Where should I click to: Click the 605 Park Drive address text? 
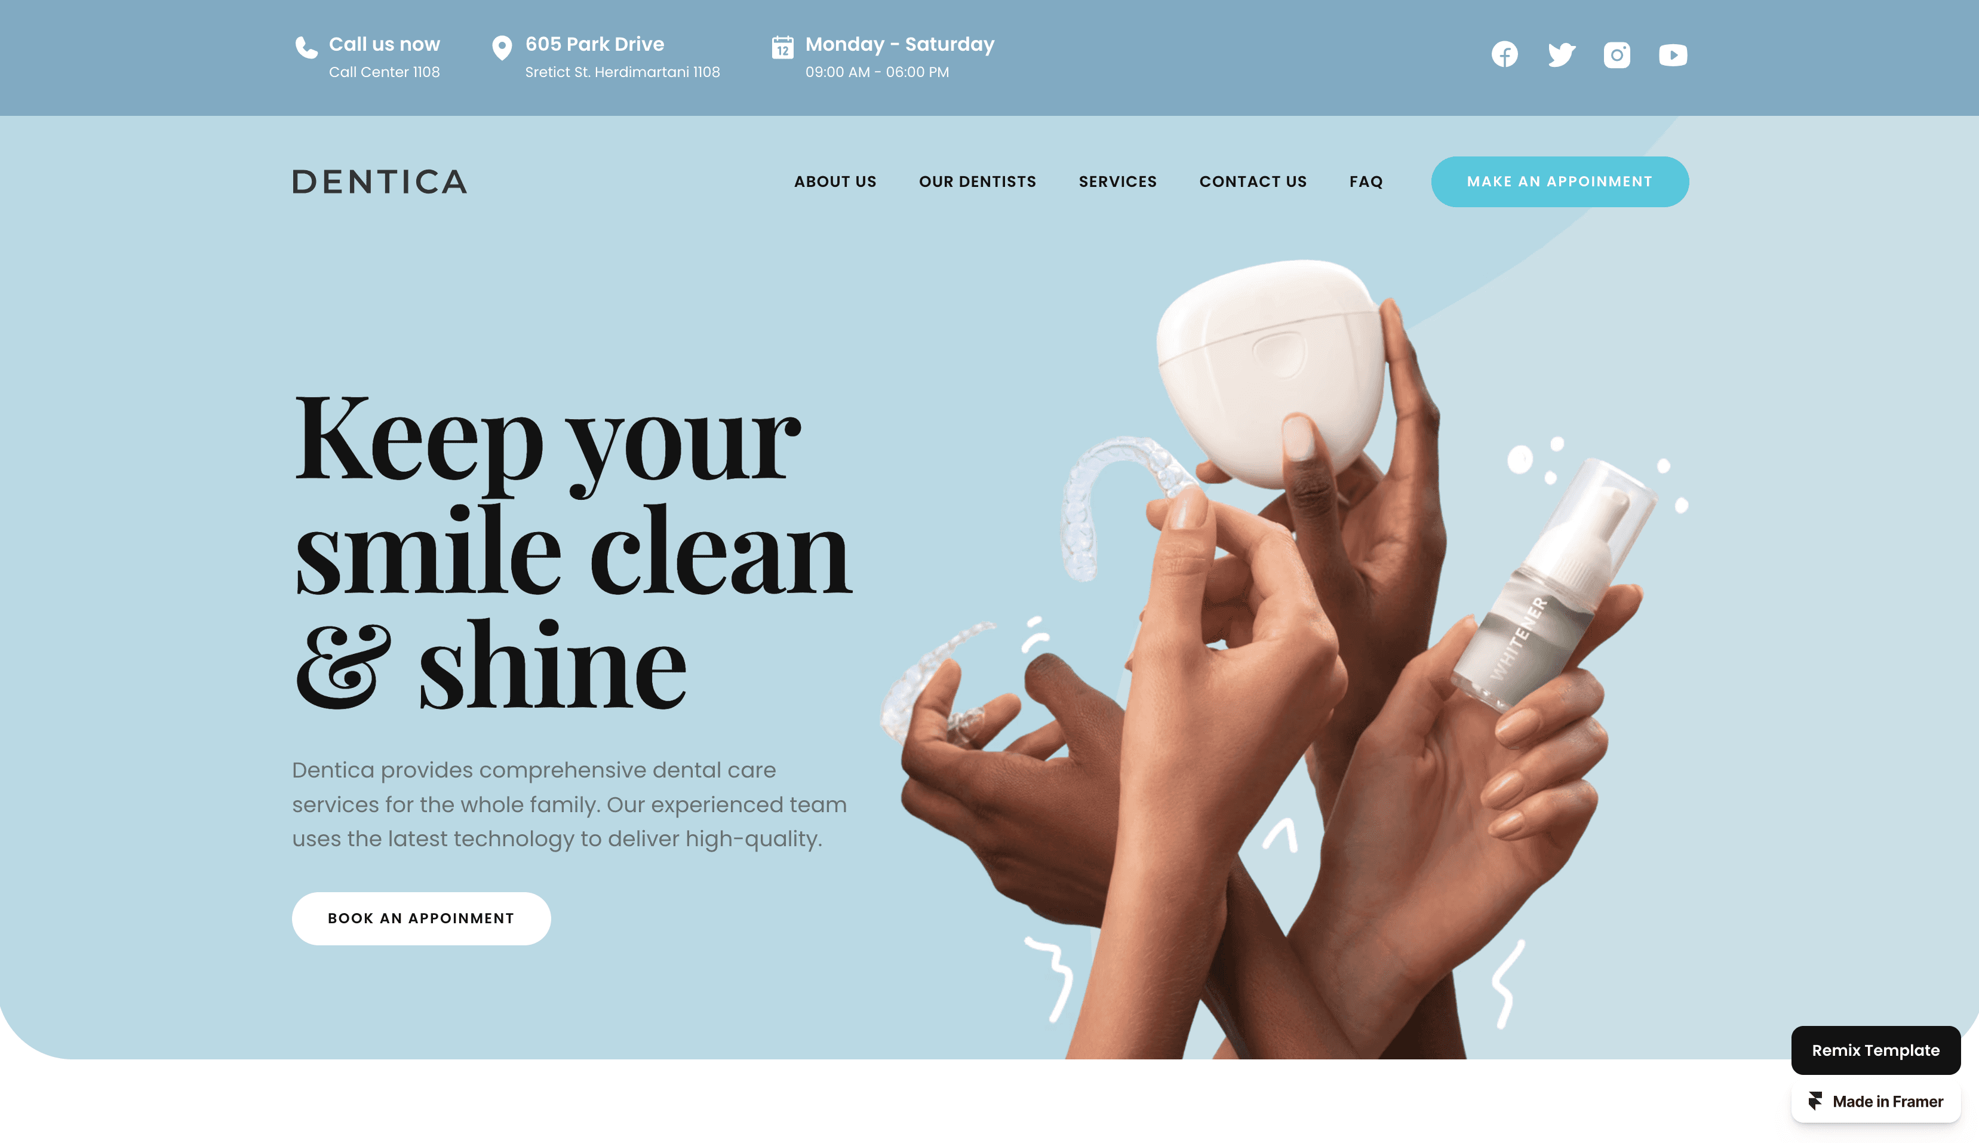(x=594, y=44)
